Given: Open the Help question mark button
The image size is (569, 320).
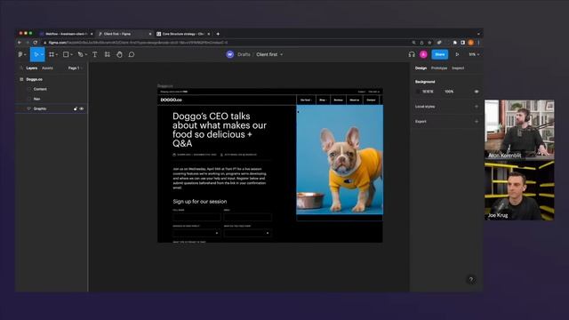Looking at the screenshot, I should click(x=470, y=279).
